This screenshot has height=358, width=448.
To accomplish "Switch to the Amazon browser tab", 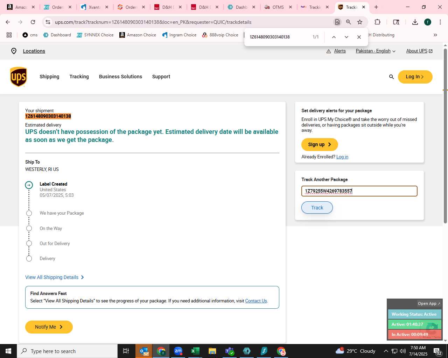I will point(21,7).
